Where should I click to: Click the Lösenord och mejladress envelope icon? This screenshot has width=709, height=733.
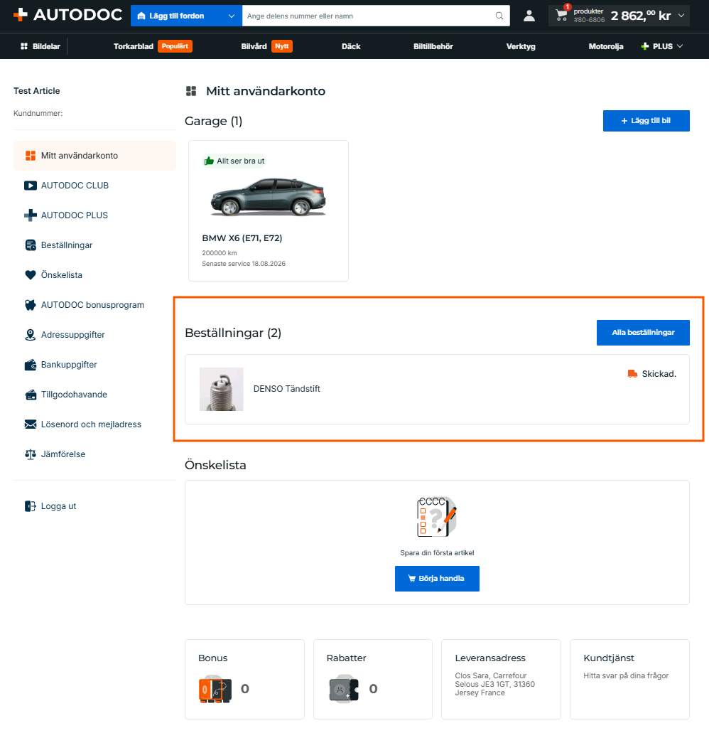(x=31, y=424)
